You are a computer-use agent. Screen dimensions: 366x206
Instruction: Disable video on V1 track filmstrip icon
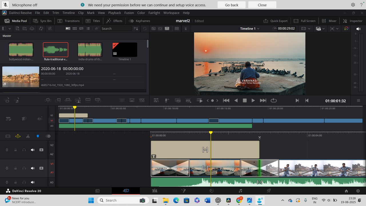click(41, 168)
